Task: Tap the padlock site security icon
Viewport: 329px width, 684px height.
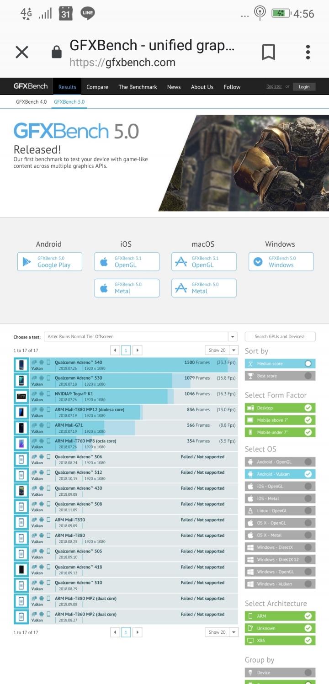Action: (x=57, y=53)
